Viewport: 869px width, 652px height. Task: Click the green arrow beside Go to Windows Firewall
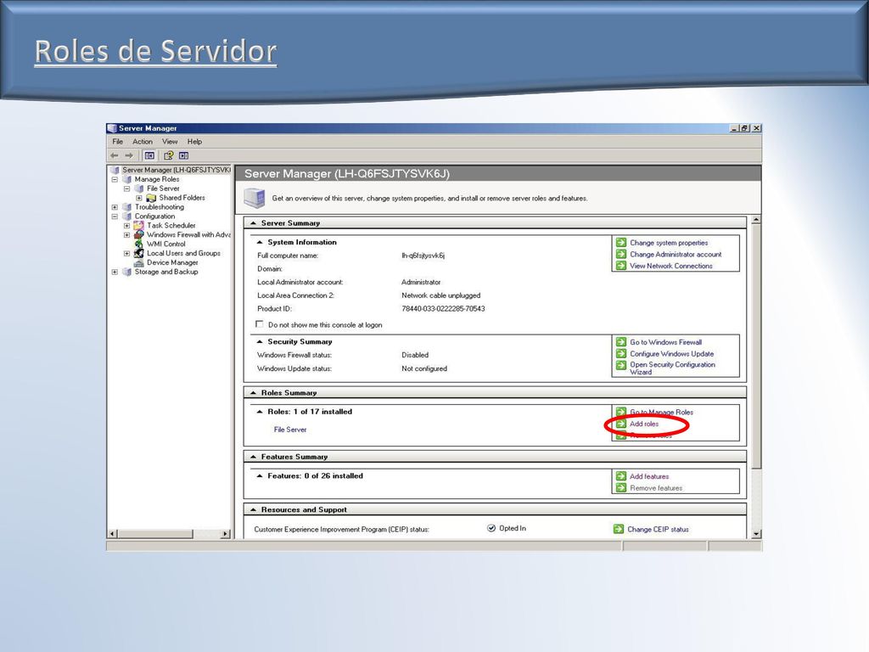tap(621, 342)
